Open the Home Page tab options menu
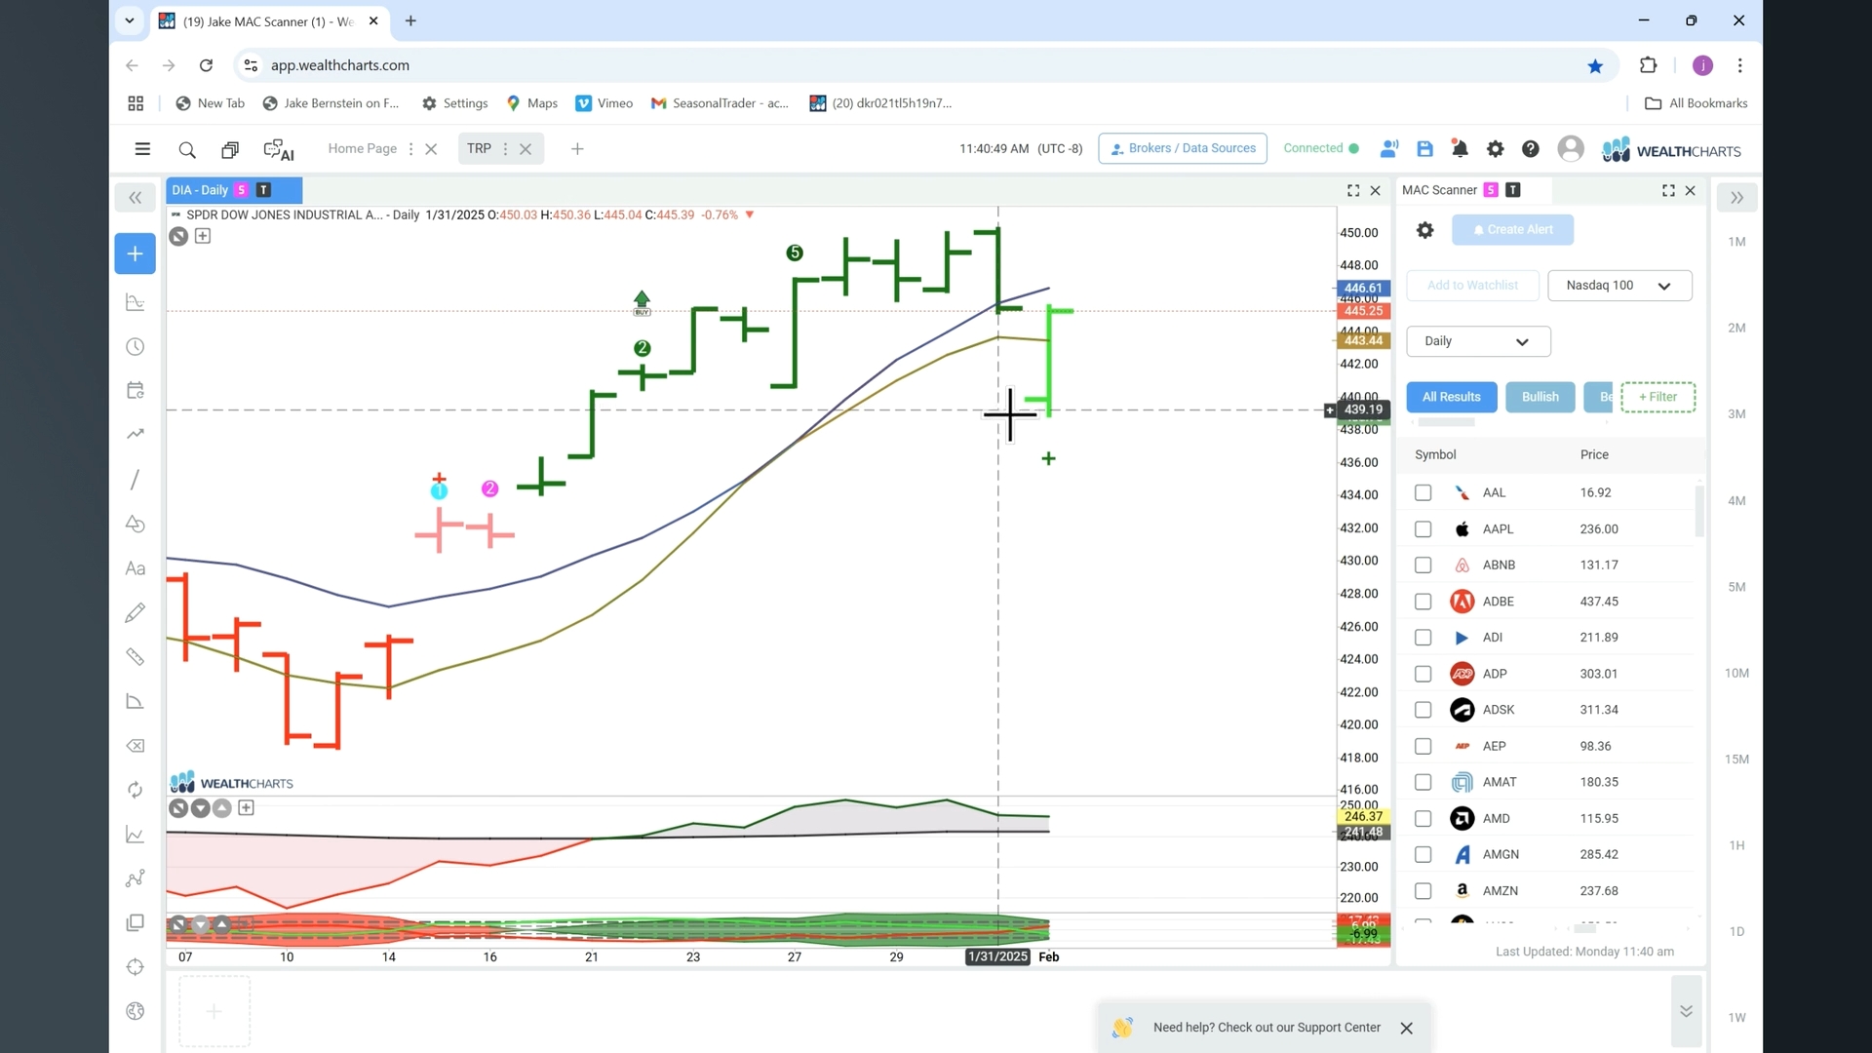This screenshot has width=1872, height=1053. (x=410, y=149)
